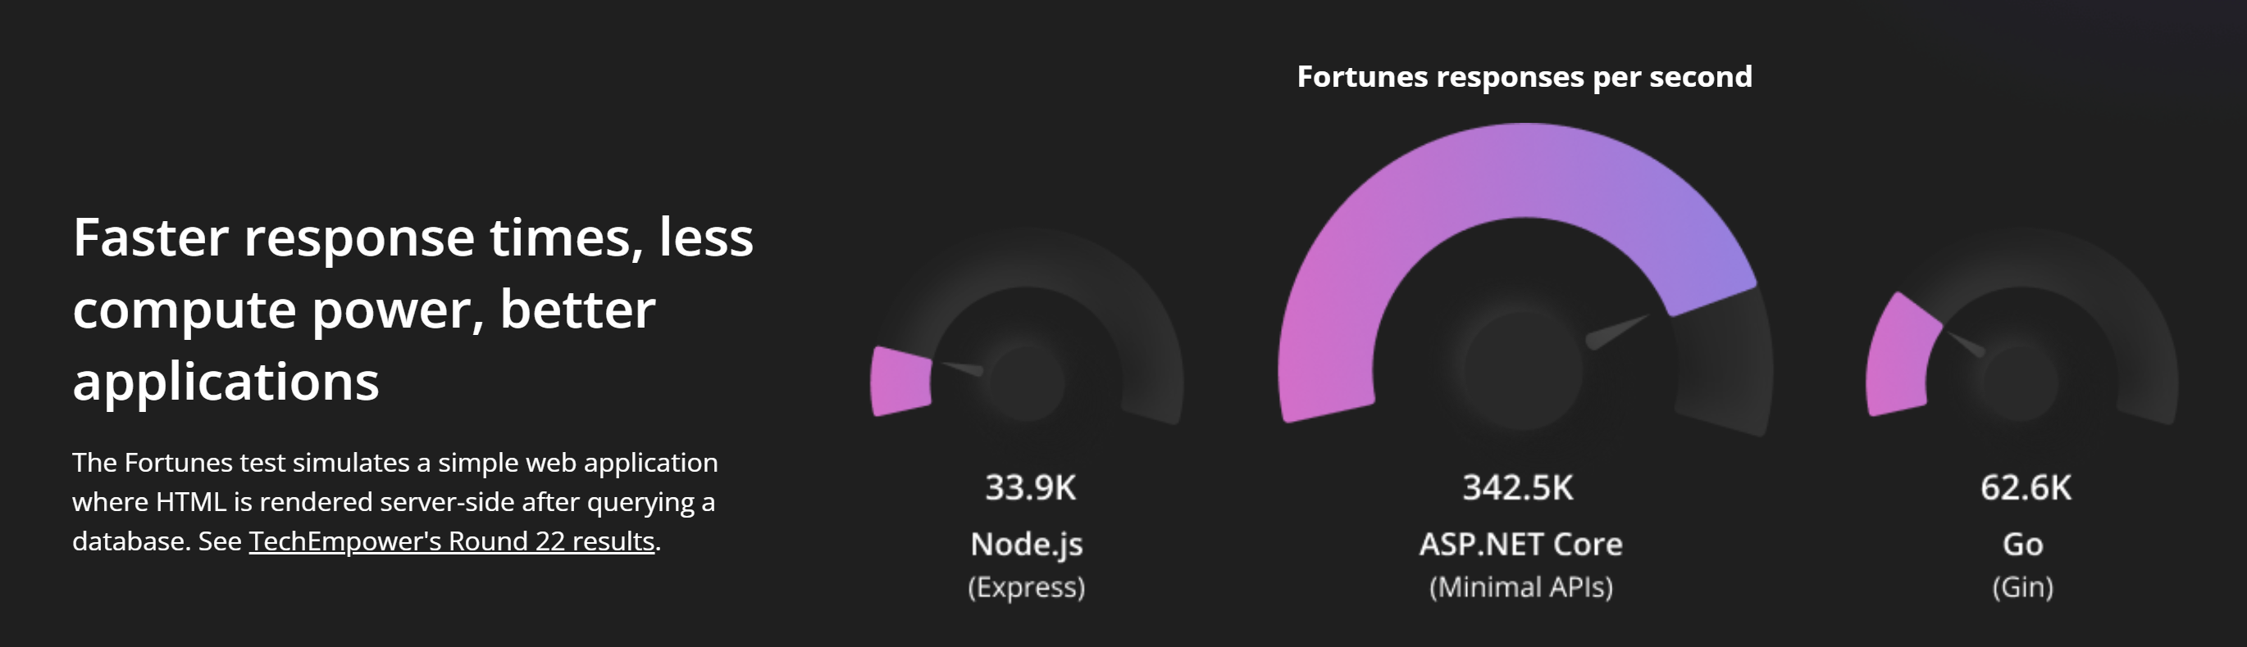Click the needle on the Go gauge

coord(1965,343)
